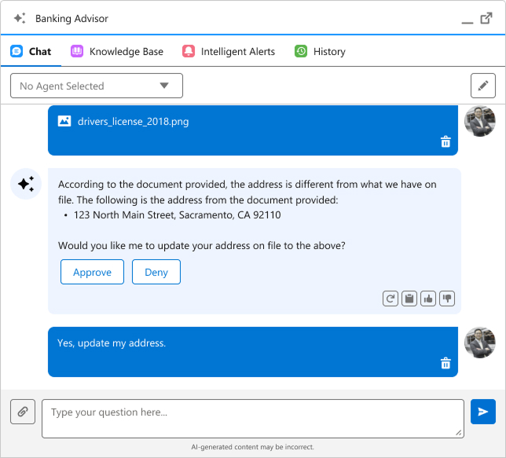Image resolution: width=506 pixels, height=458 pixels.
Task: Click the pencil edit icon
Action: (482, 86)
